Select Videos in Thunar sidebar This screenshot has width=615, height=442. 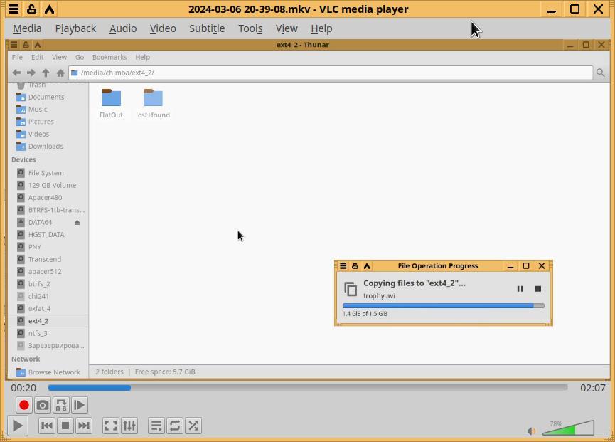click(38, 134)
